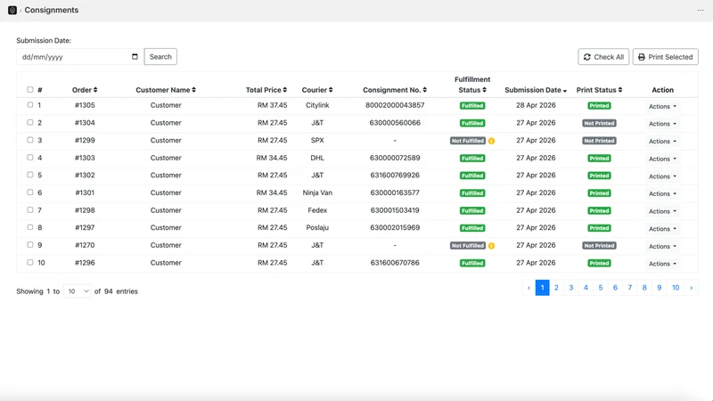Click the Search button
Image resolution: width=713 pixels, height=401 pixels.
[160, 57]
